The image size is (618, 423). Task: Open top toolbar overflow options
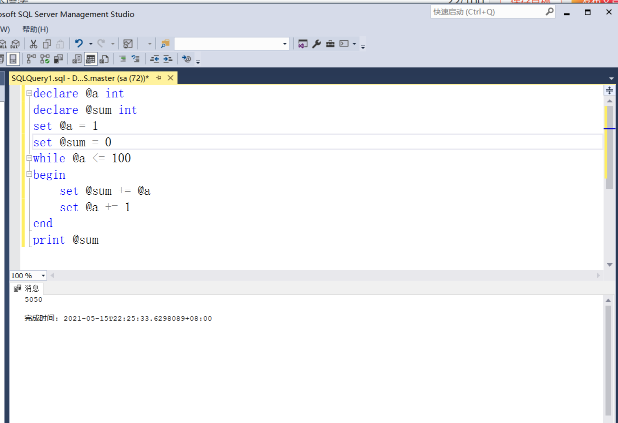click(363, 46)
